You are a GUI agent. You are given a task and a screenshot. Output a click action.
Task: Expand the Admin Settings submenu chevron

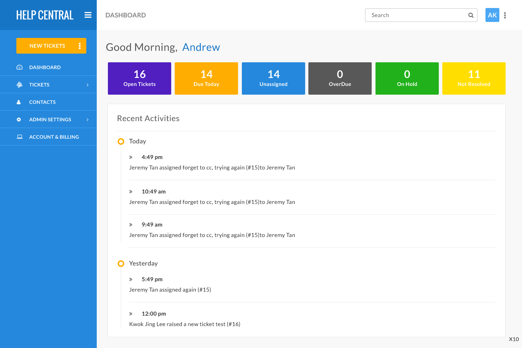point(87,119)
